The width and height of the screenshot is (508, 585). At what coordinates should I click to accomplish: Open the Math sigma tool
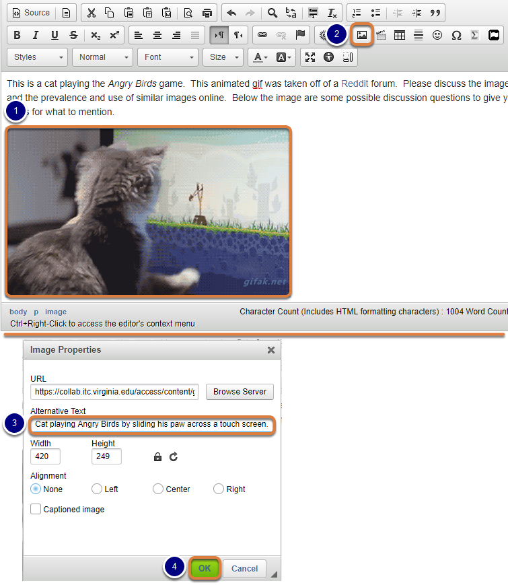[474, 35]
